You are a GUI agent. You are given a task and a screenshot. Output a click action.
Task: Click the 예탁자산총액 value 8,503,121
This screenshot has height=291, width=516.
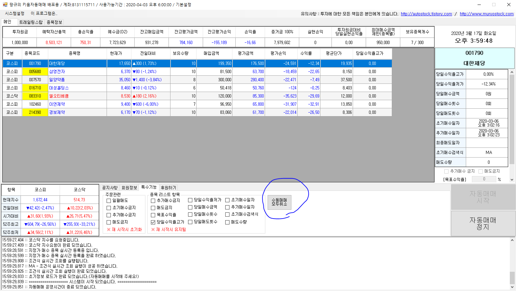point(54,42)
